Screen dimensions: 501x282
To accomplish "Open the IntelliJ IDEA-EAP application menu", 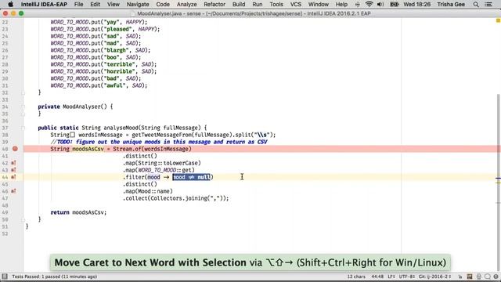I will pyautogui.click(x=44, y=4).
